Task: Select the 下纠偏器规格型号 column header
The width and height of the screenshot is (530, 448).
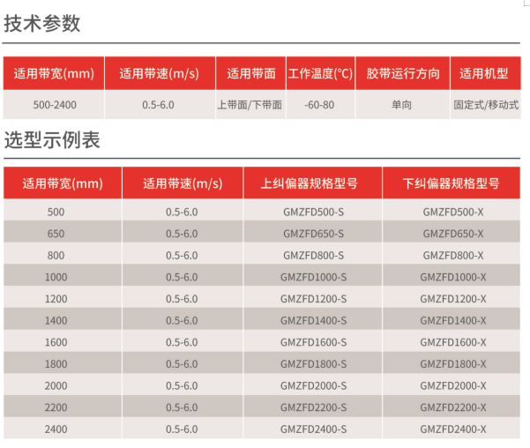Action: click(x=453, y=183)
